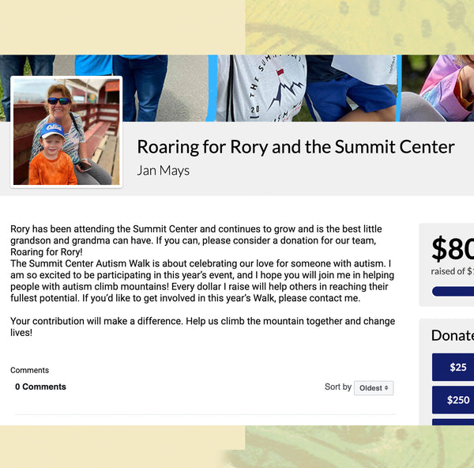474x468 pixels.
Task: Click the 0 Comments count
Action: coord(40,387)
